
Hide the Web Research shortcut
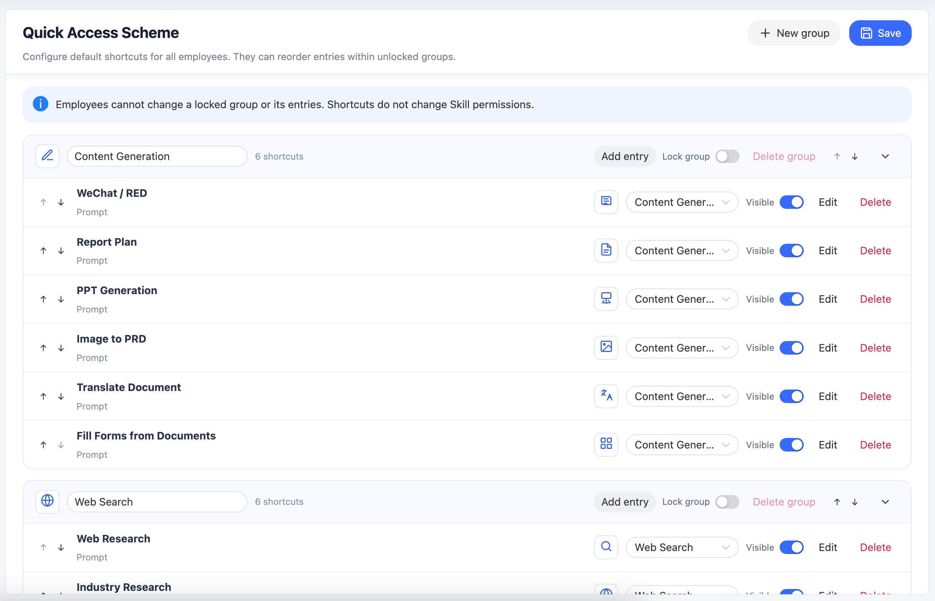pyautogui.click(x=792, y=548)
